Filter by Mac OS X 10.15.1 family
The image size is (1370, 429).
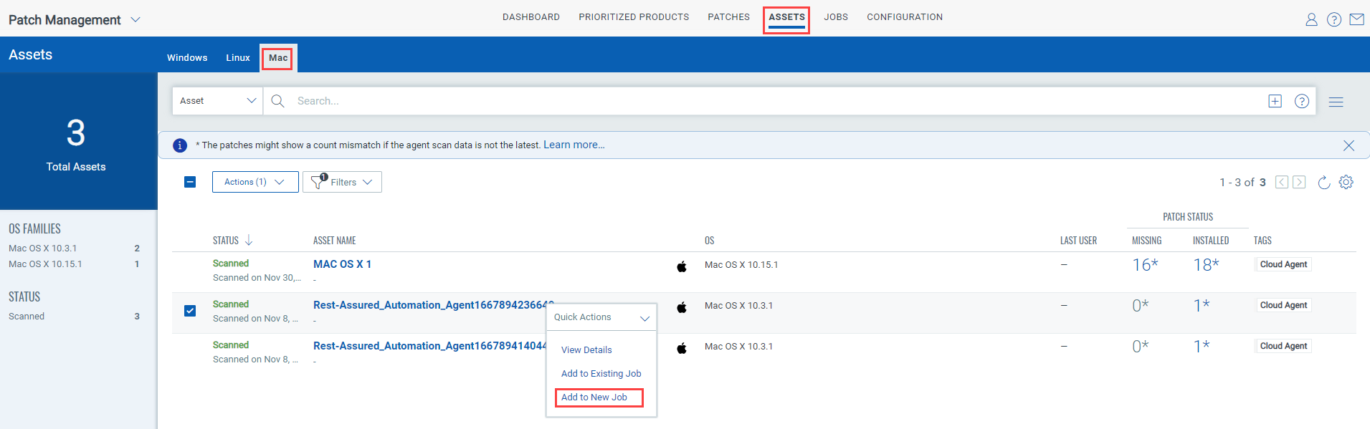(x=45, y=264)
